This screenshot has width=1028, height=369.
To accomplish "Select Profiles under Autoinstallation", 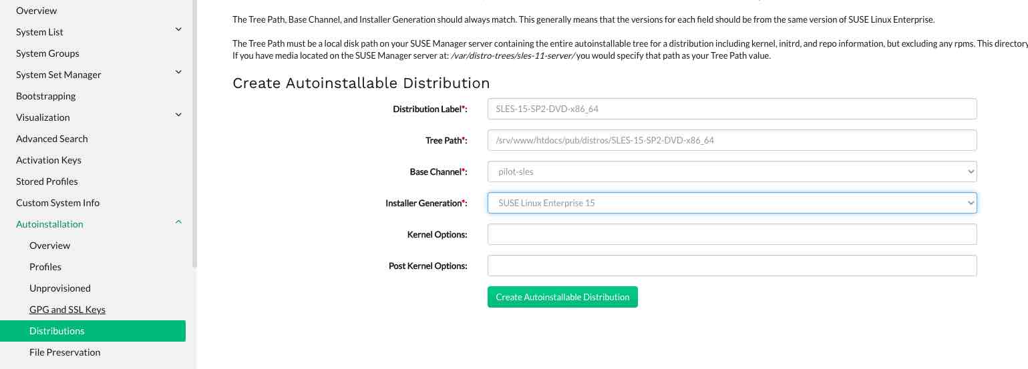I will (45, 267).
